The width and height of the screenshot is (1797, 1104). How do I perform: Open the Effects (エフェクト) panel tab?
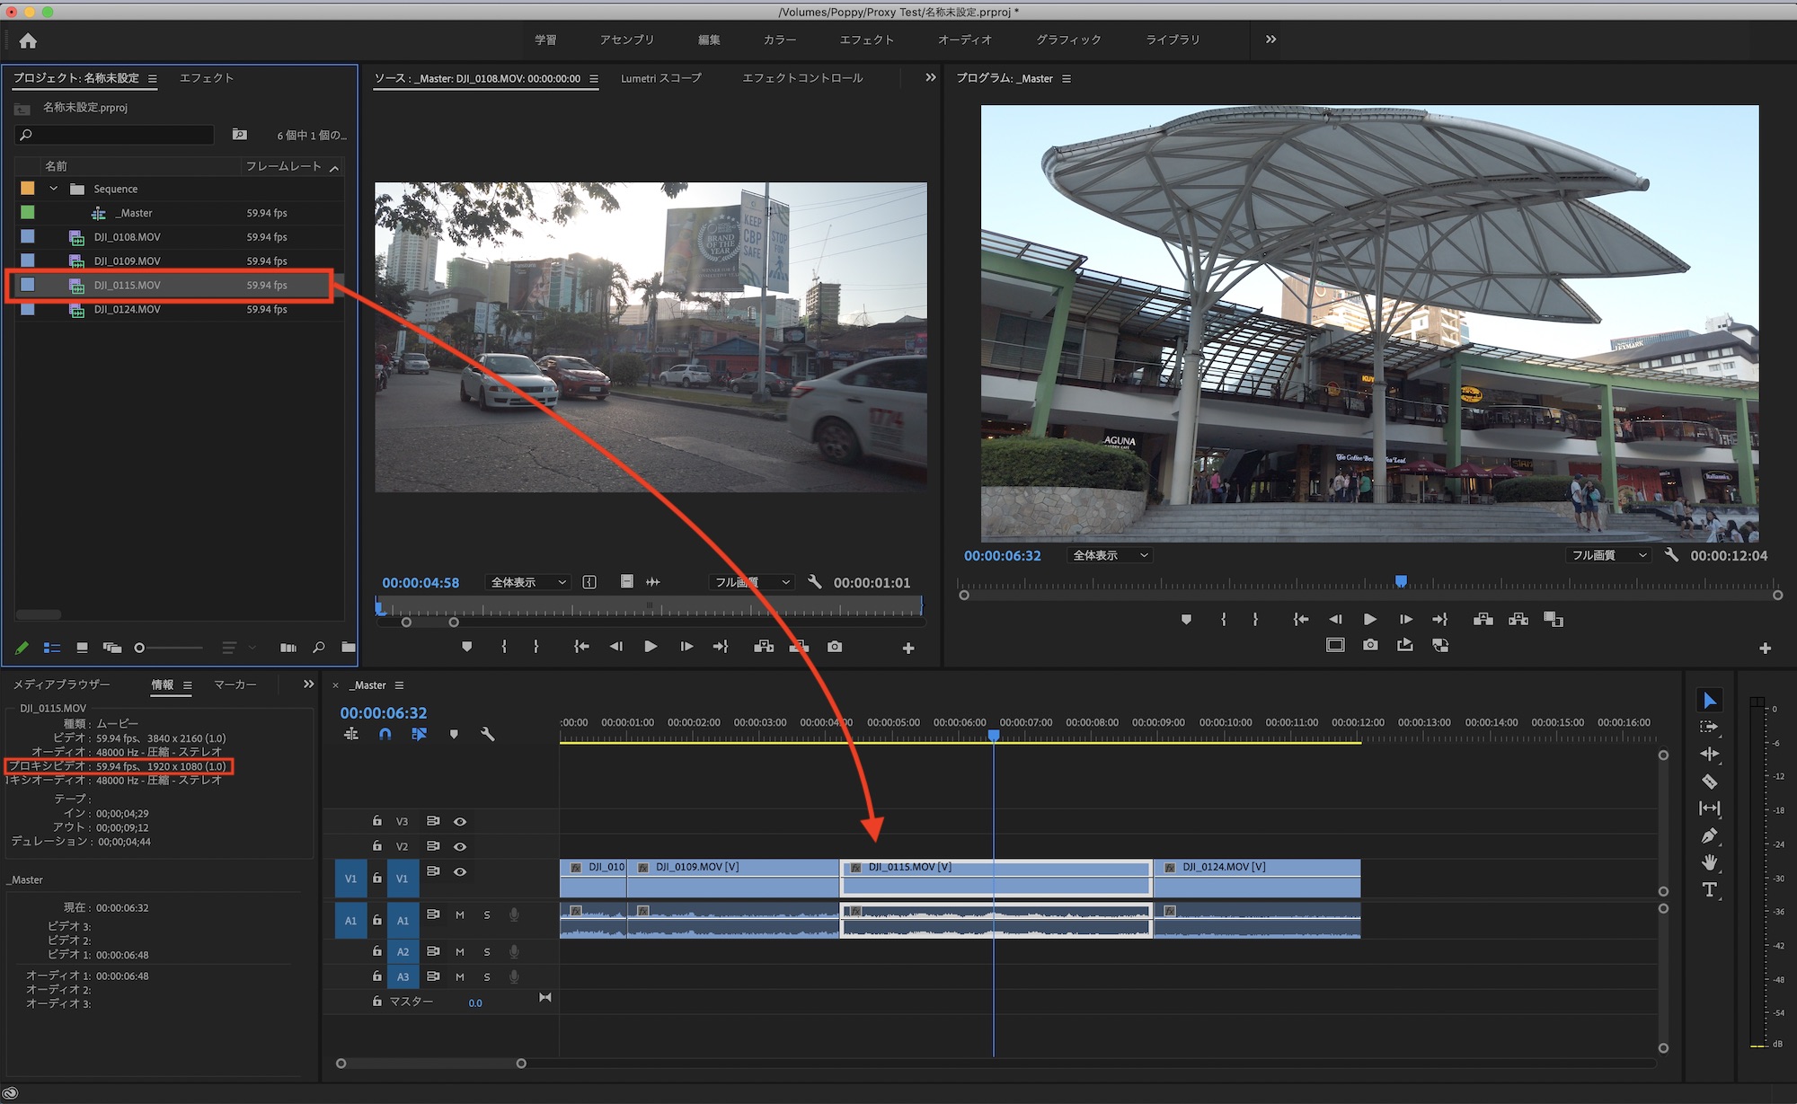coord(207,78)
